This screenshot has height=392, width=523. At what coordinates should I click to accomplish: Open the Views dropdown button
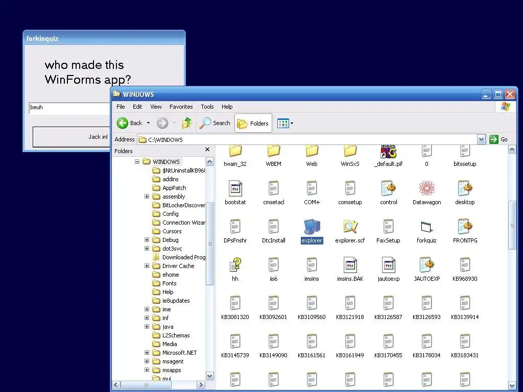[285, 124]
